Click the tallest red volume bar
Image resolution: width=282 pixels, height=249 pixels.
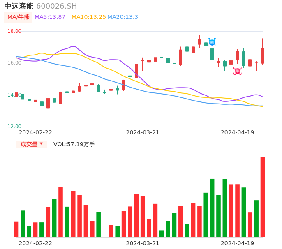pyautogui.click(x=262, y=197)
